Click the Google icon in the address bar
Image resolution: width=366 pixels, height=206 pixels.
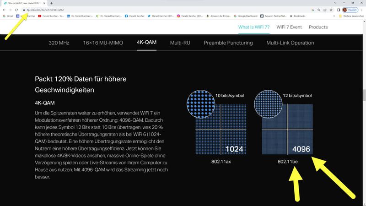pyautogui.click(x=312, y=10)
